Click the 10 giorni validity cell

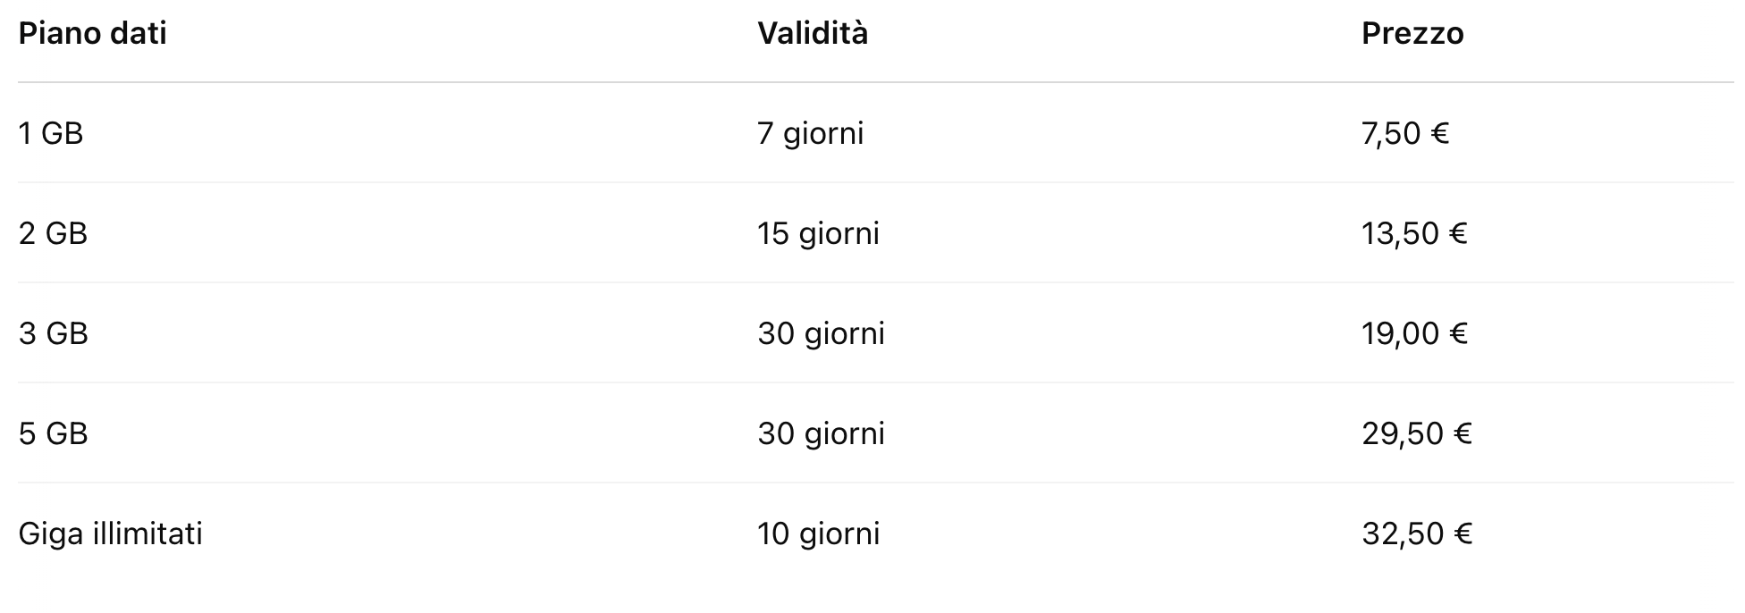click(819, 534)
